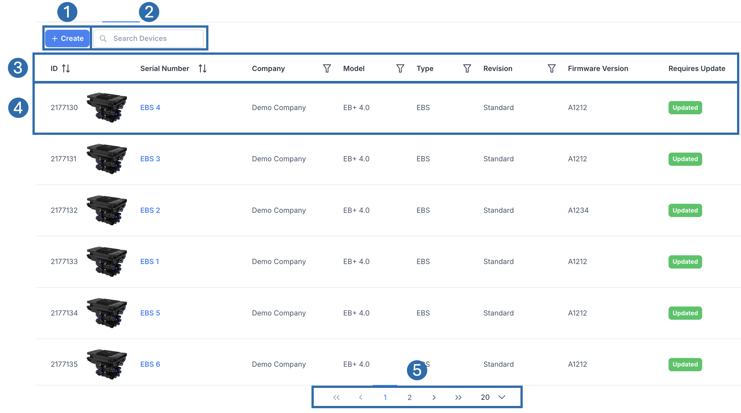Switch to page 2
This screenshot has width=741, height=413.
[x=409, y=397]
